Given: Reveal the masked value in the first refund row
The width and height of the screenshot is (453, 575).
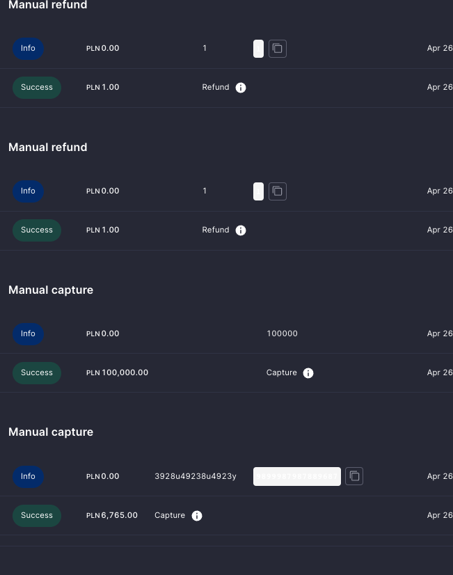Looking at the screenshot, I should (x=258, y=49).
